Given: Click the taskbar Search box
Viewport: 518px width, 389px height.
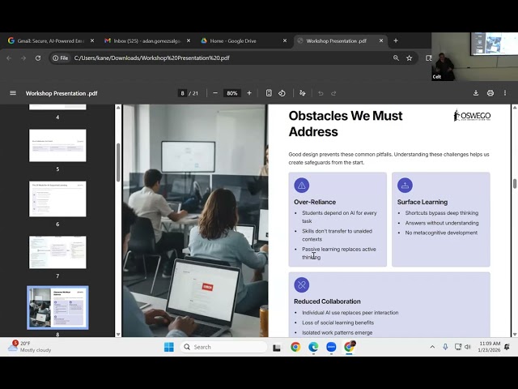Looking at the screenshot, I should tap(223, 347).
